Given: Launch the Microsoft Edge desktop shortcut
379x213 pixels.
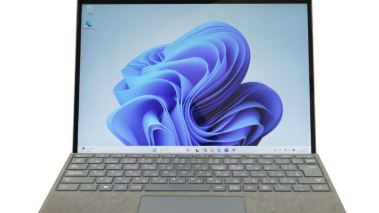Looking at the screenshot, I should coord(89,25).
